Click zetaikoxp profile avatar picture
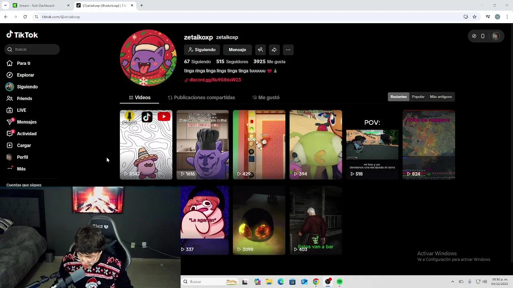Image resolution: width=513 pixels, height=288 pixels. point(148,58)
